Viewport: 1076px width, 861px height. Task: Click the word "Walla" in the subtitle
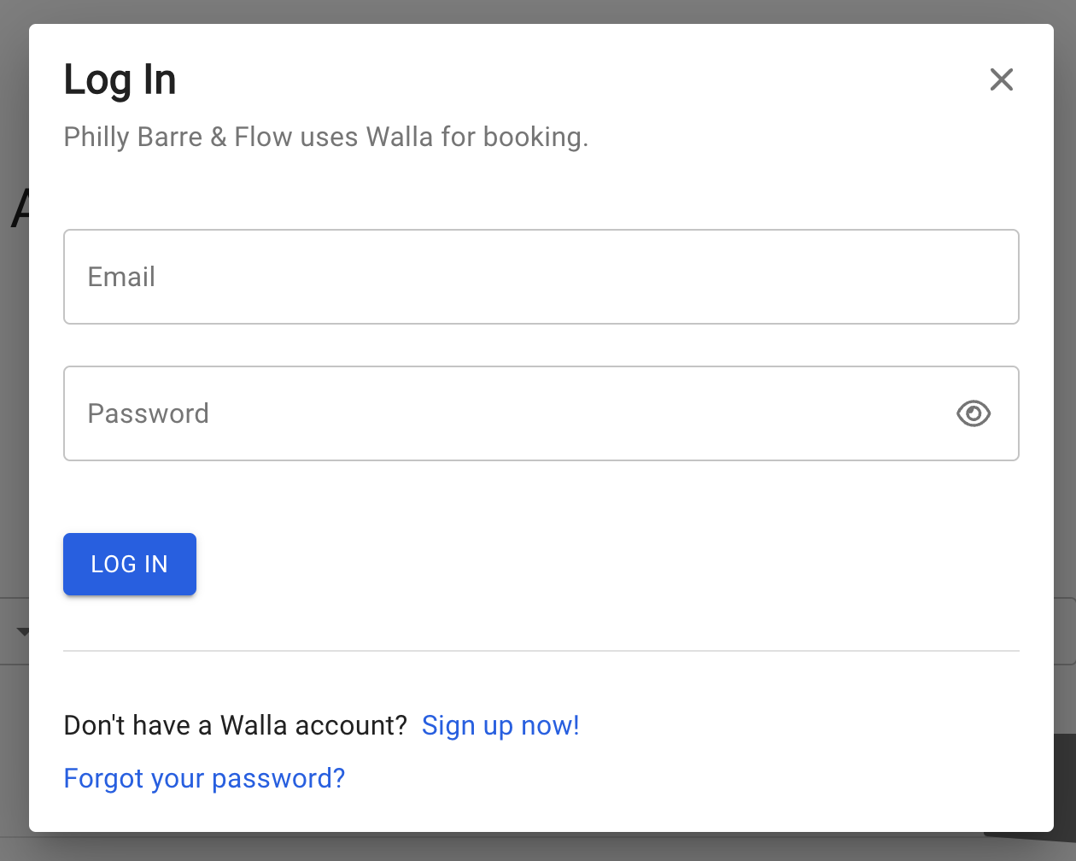[399, 137]
